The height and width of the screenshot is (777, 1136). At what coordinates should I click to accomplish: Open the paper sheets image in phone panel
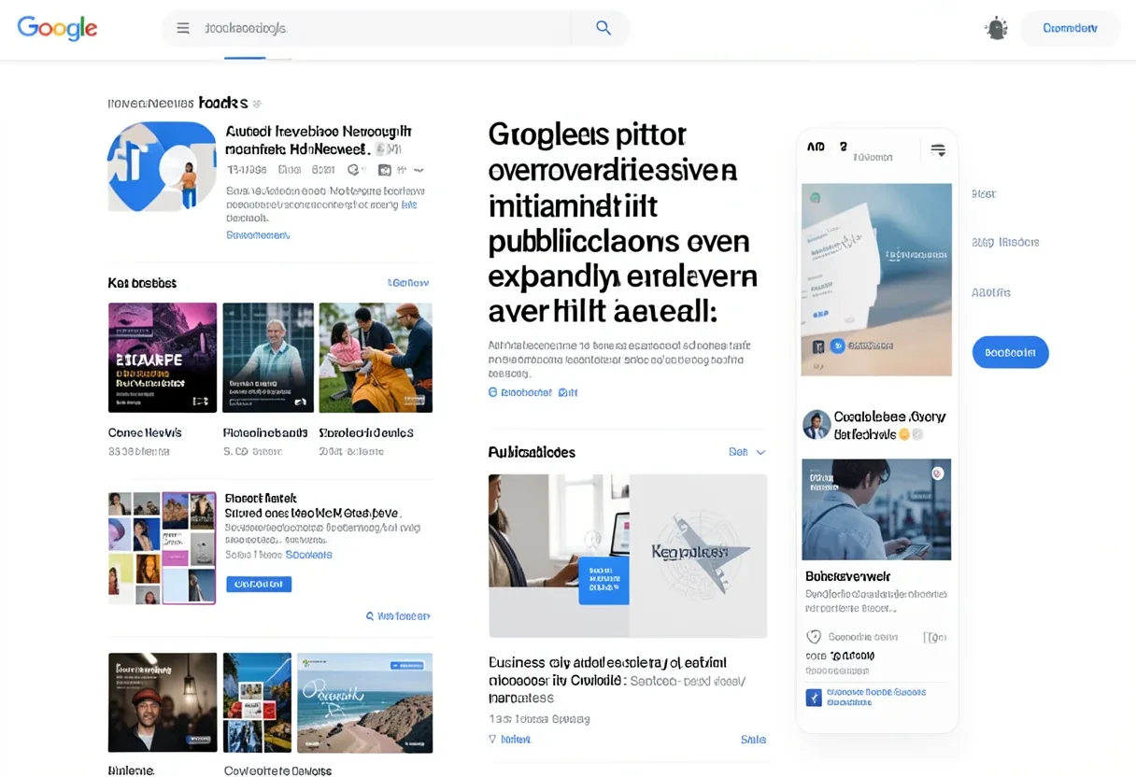click(876, 279)
